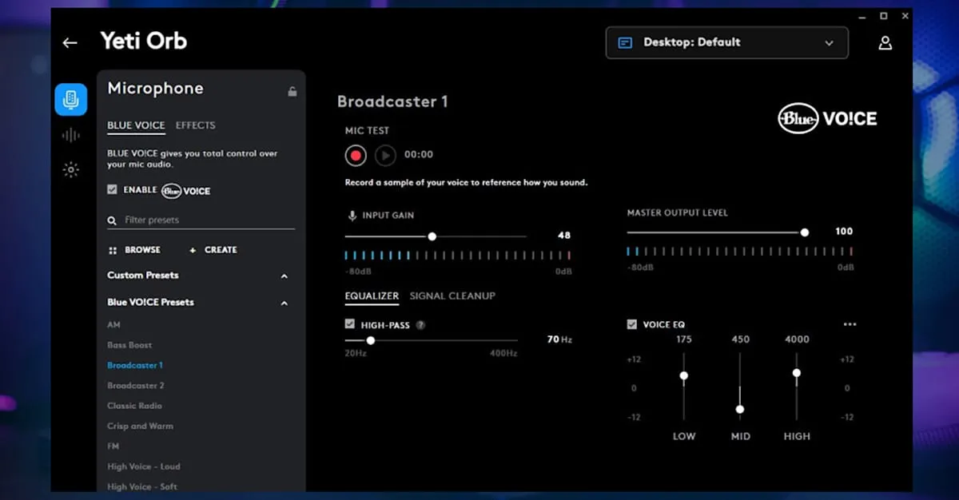
Task: Click the Master Output value 100
Action: pos(844,232)
